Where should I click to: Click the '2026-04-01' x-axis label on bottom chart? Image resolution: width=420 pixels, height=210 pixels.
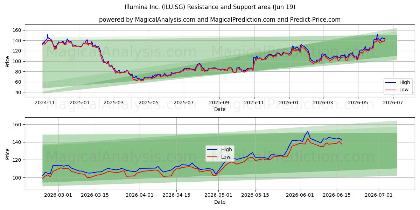pyautogui.click(x=140, y=196)
